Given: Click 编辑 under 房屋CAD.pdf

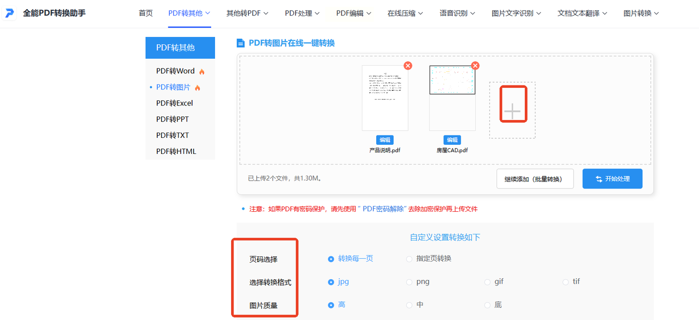Looking at the screenshot, I should point(452,140).
